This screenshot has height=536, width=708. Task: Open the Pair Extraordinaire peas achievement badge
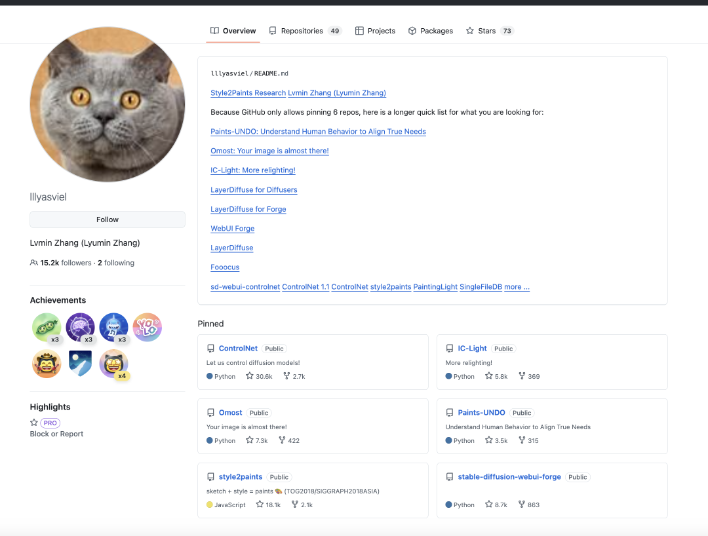tap(47, 327)
